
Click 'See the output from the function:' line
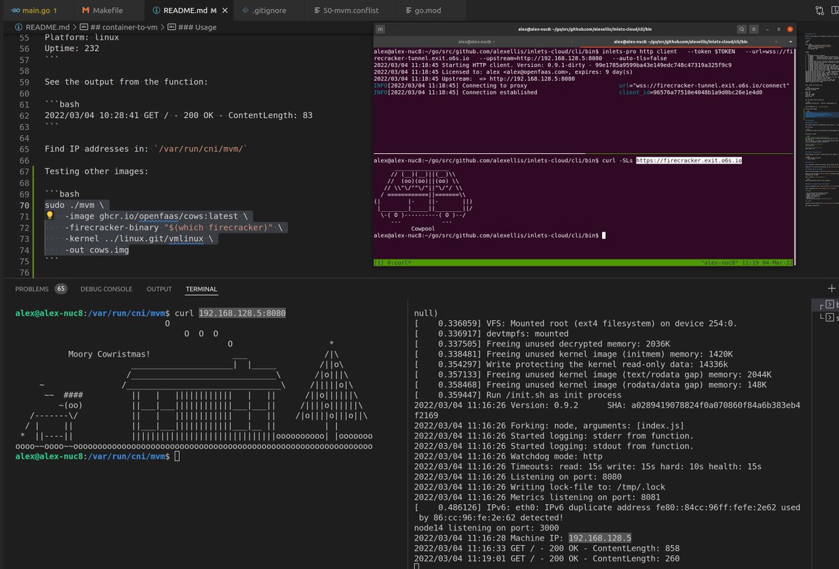pos(126,82)
